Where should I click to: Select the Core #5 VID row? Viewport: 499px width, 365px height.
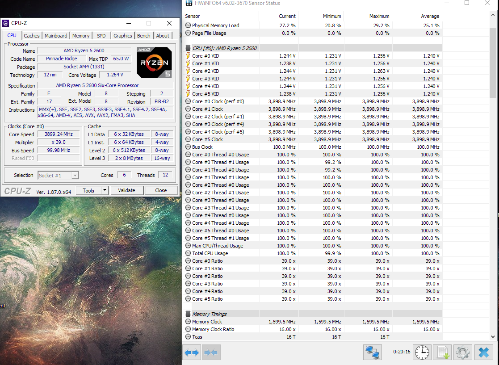click(314, 93)
